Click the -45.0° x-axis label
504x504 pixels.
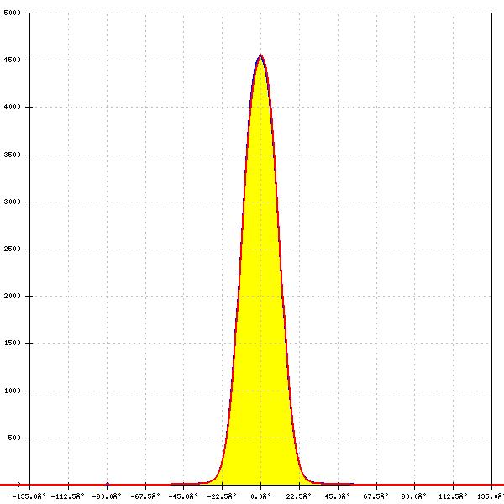[184, 496]
